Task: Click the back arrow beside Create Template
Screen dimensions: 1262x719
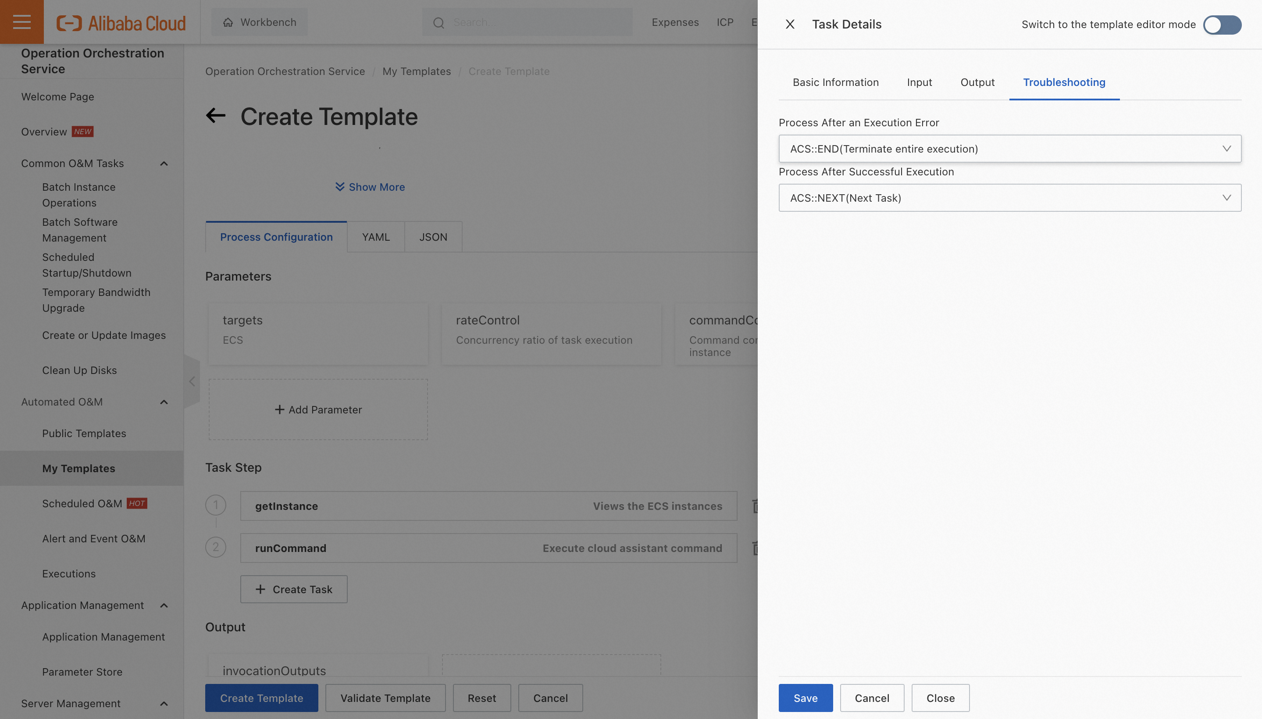Action: [x=215, y=116]
